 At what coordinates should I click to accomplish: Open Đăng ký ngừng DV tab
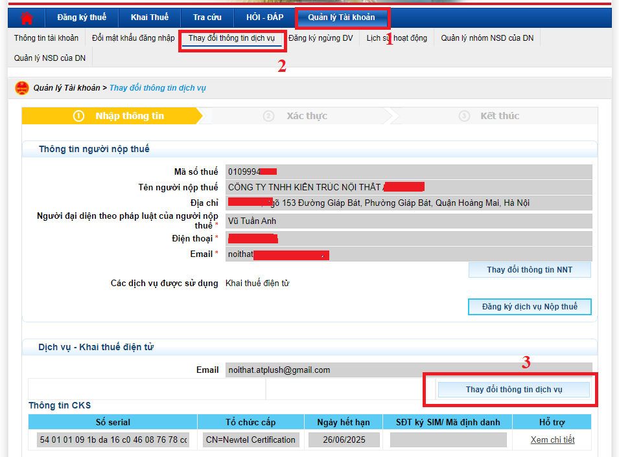[x=321, y=38]
